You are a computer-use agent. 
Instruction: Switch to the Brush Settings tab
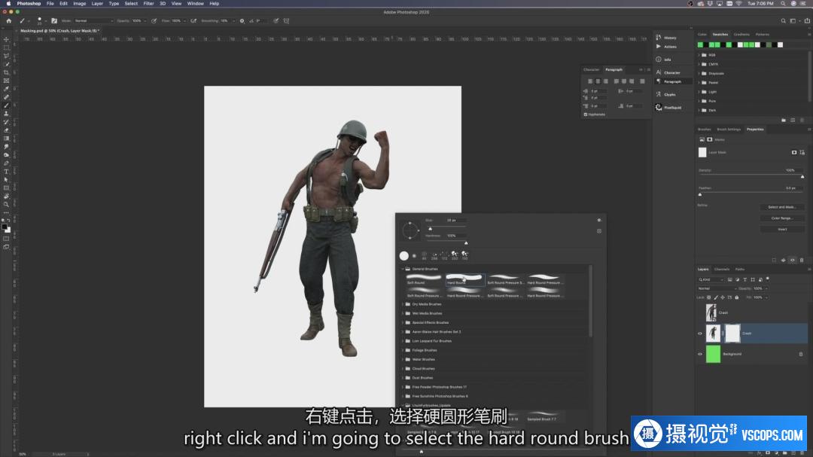(x=729, y=129)
